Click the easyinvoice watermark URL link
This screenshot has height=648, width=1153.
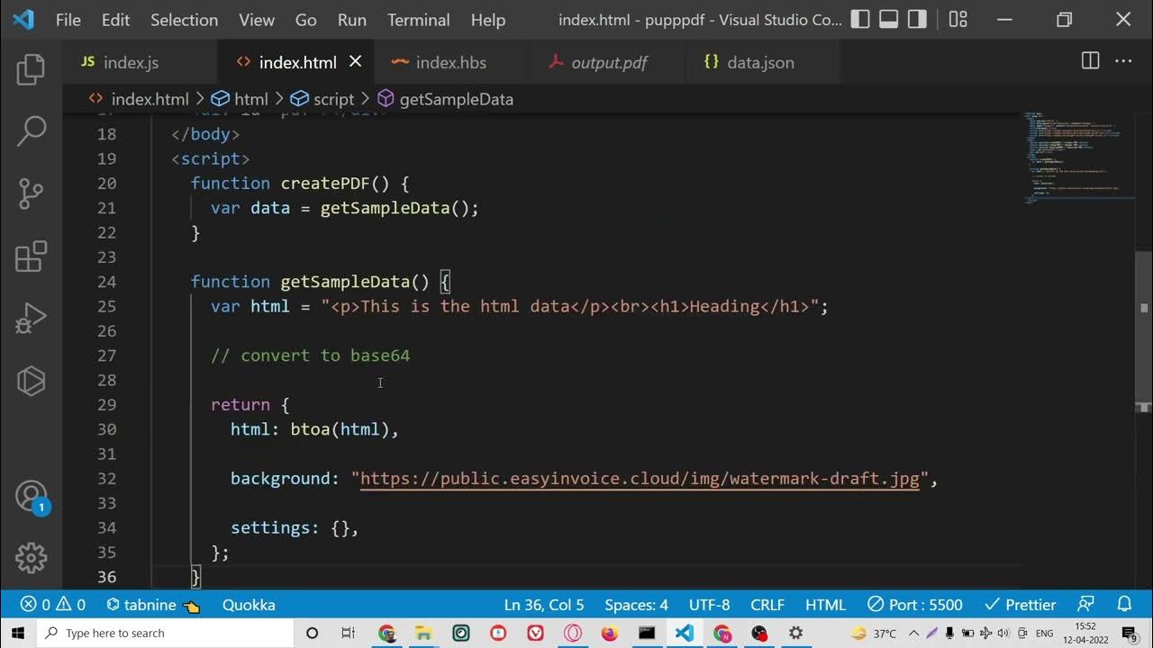pyautogui.click(x=640, y=479)
